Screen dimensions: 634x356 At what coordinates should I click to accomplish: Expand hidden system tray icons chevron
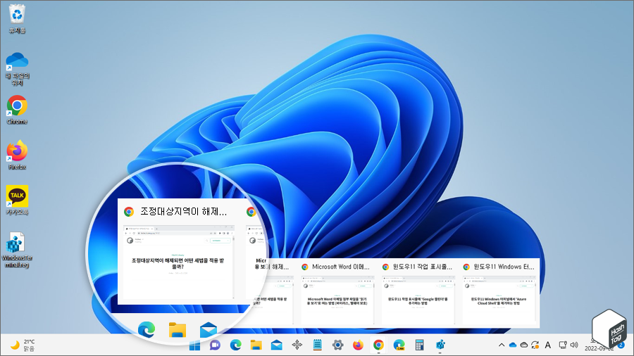502,345
